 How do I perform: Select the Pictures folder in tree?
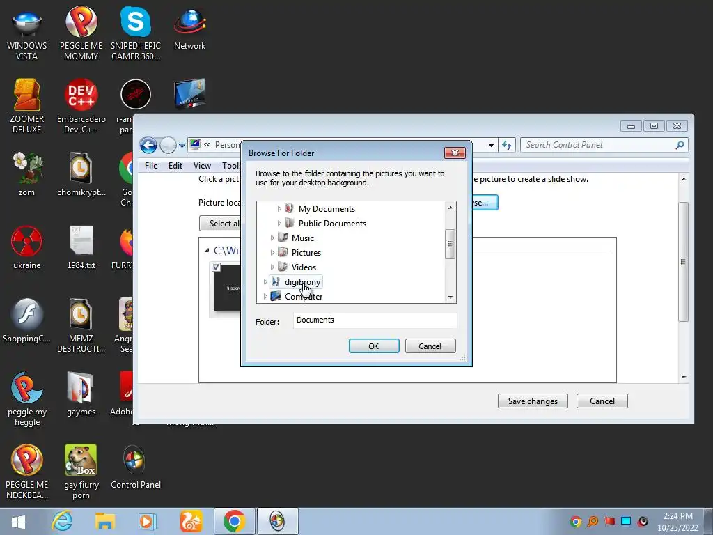click(306, 252)
